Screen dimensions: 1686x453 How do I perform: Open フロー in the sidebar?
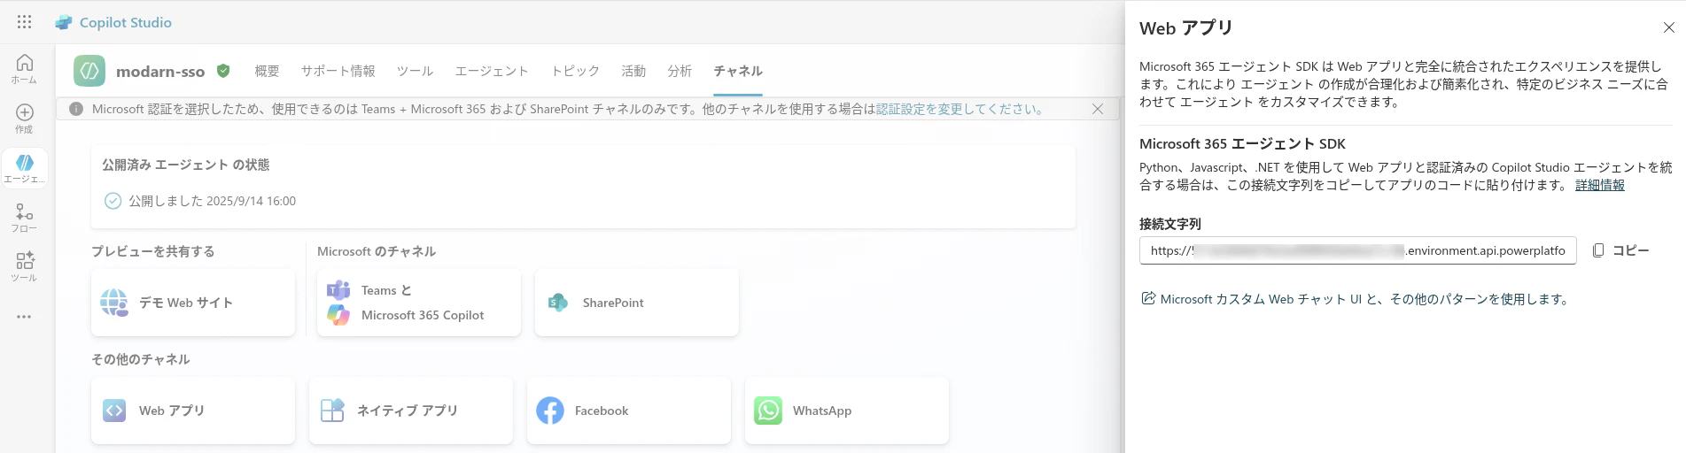coord(25,218)
